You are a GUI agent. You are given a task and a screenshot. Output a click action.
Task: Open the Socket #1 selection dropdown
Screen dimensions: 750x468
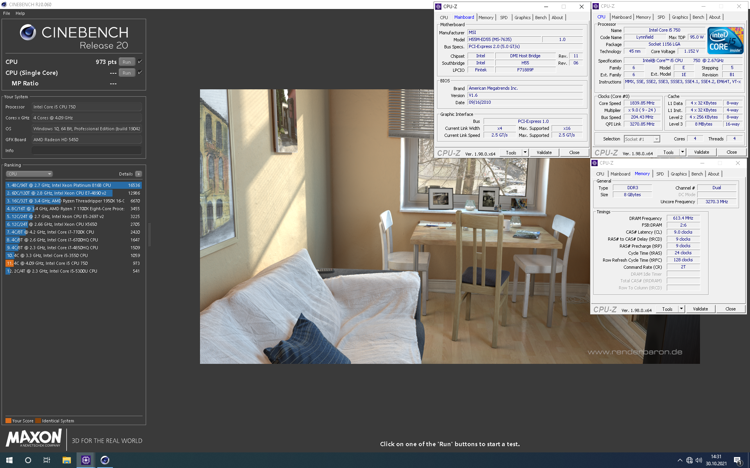[x=642, y=139]
